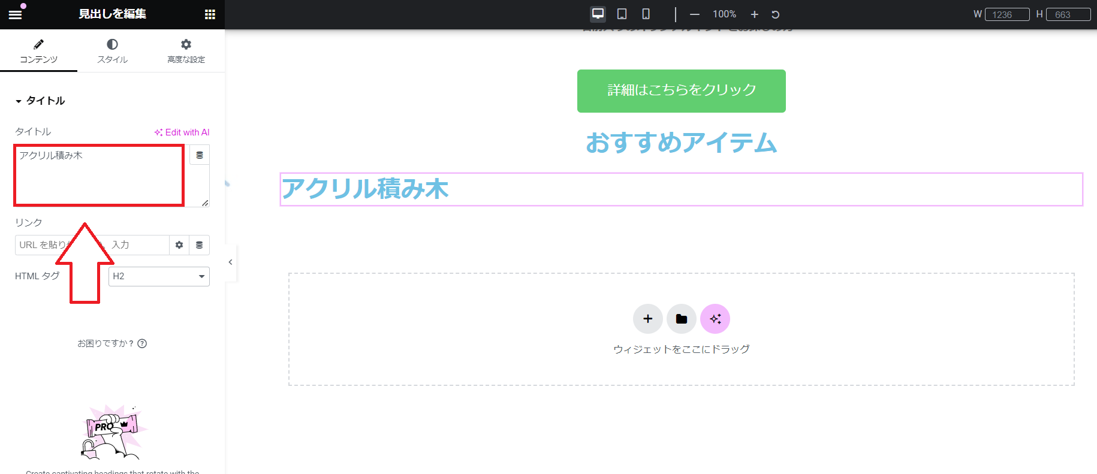Image resolution: width=1097 pixels, height=474 pixels.
Task: Open the widgets grid icon
Action: (x=210, y=14)
